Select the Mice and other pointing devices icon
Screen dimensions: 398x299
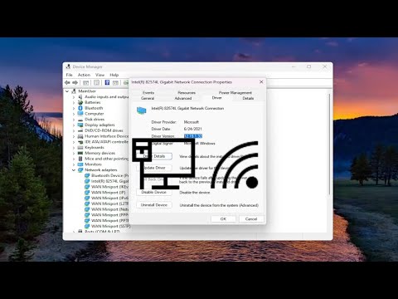coord(80,159)
